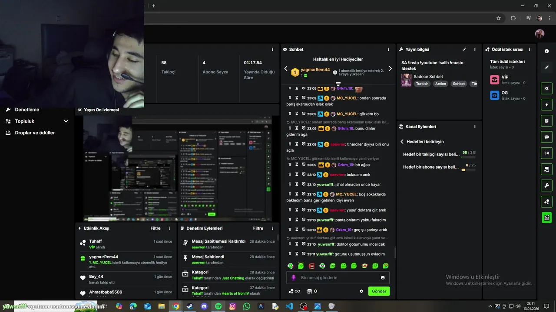Open Discord from the taskbar

[x=204, y=306]
